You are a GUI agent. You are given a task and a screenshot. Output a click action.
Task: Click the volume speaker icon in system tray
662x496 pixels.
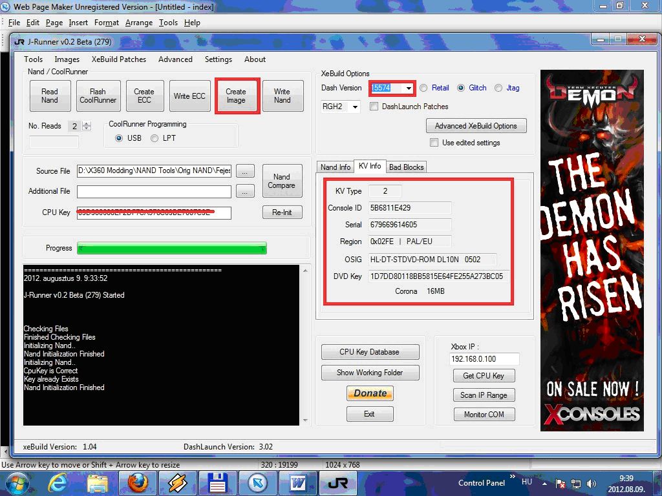pos(590,483)
